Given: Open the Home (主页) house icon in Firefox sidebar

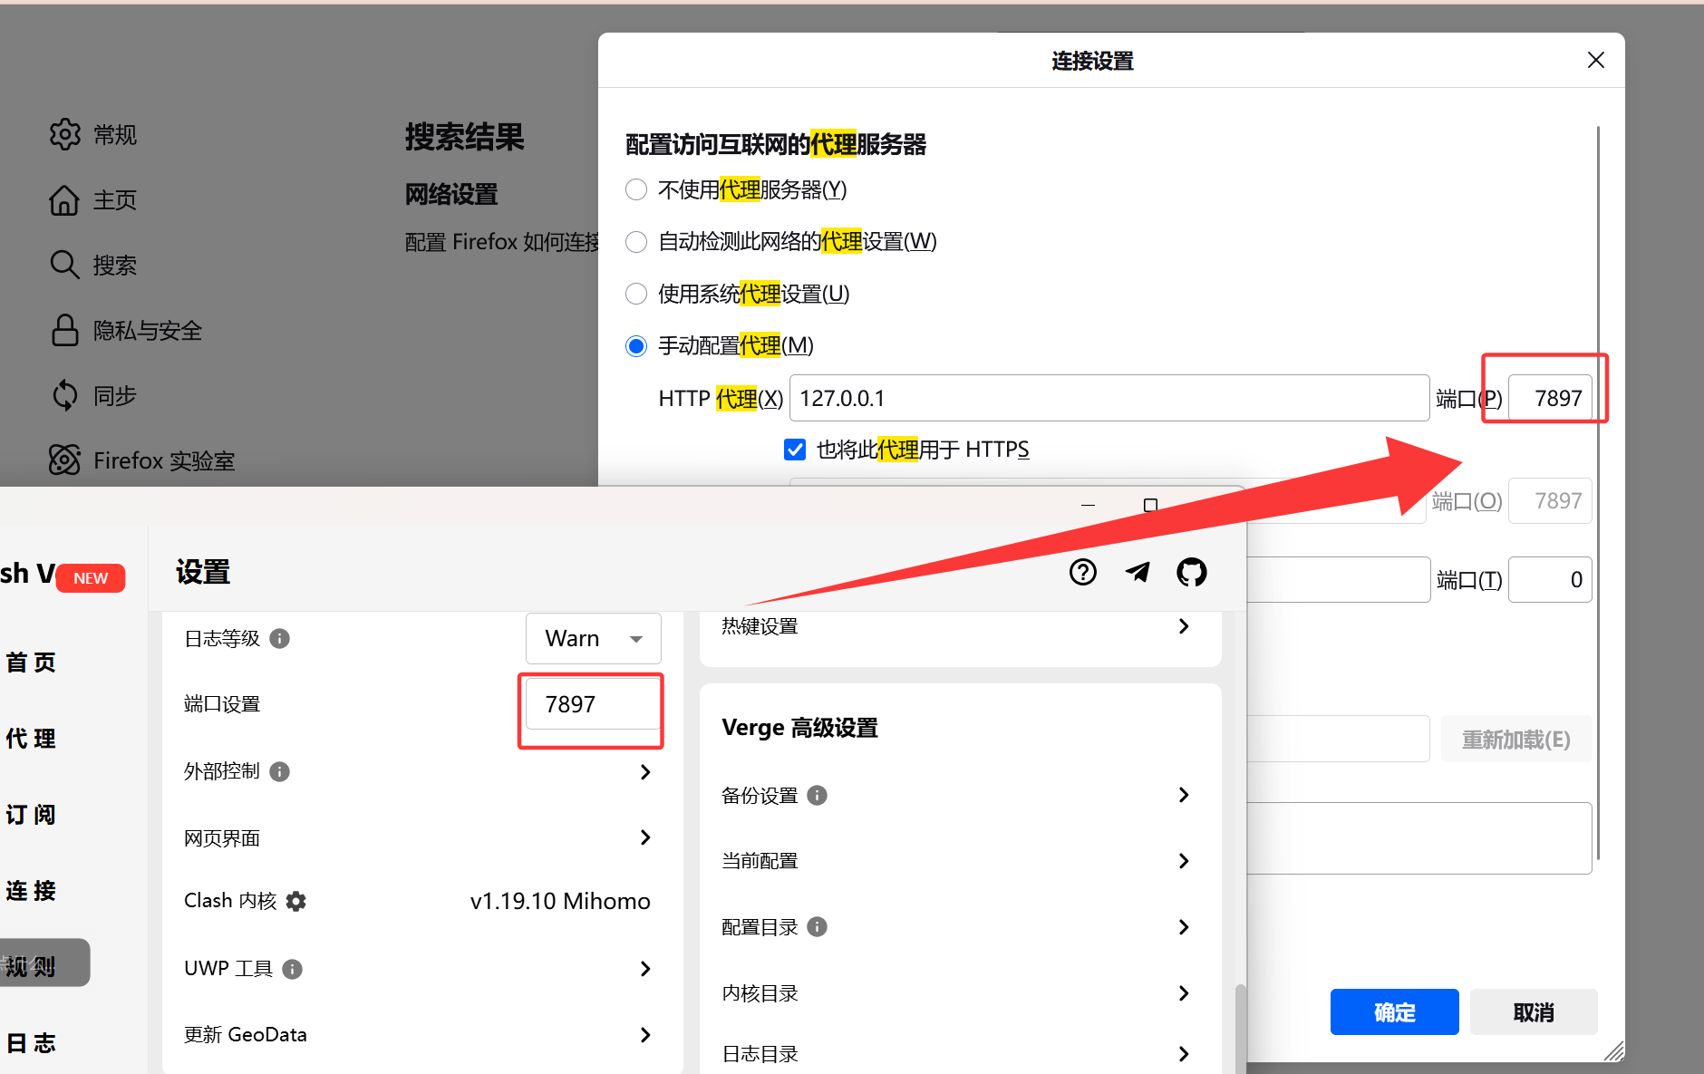Looking at the screenshot, I should pyautogui.click(x=64, y=199).
